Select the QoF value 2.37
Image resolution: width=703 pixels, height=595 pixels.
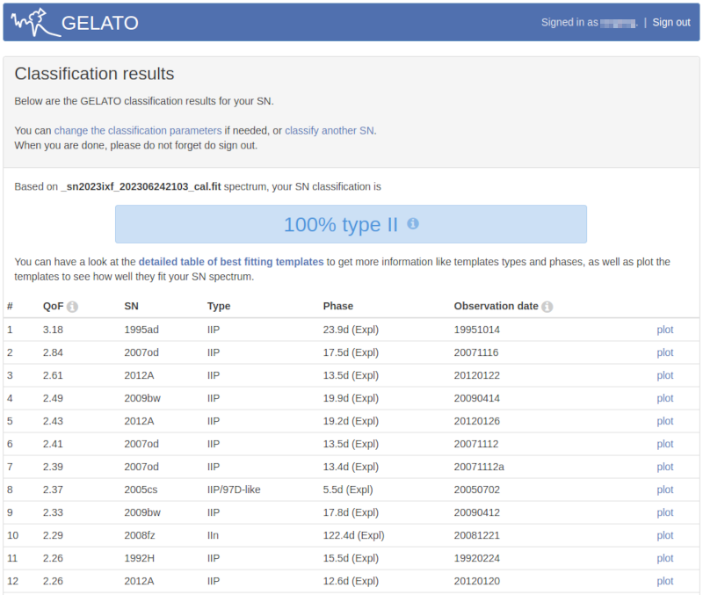[53, 490]
